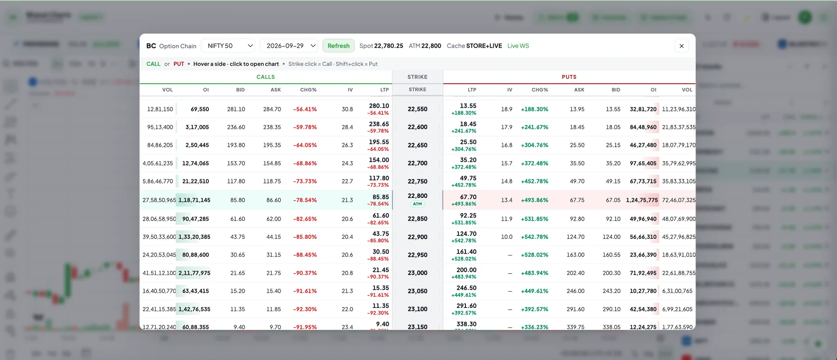
Task: Select strike 22,700
Action: 418,163
